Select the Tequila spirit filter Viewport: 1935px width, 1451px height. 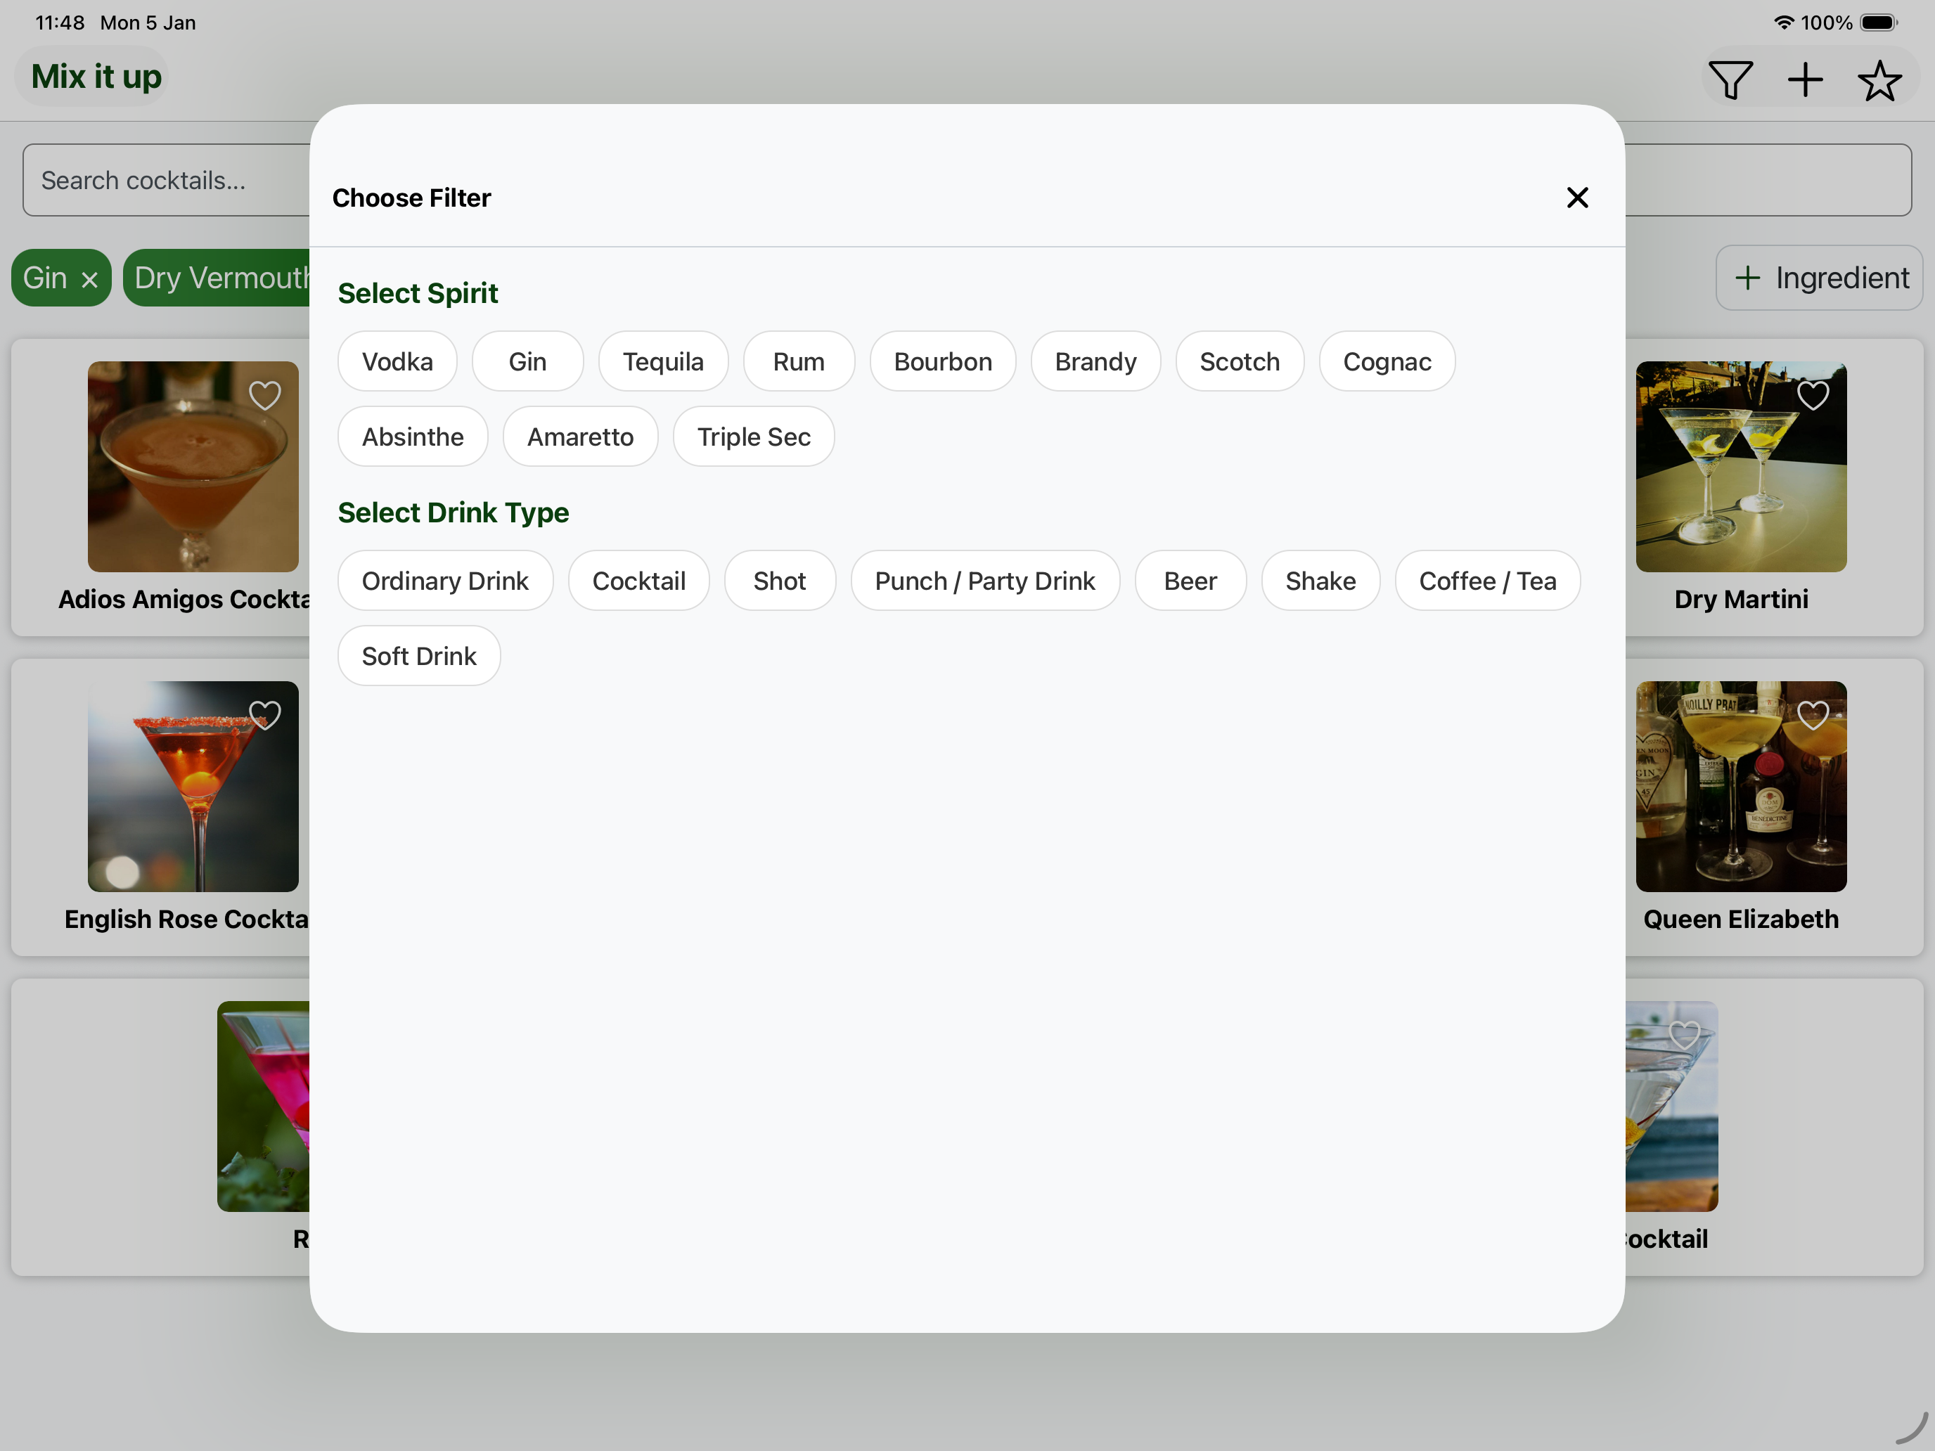663,361
